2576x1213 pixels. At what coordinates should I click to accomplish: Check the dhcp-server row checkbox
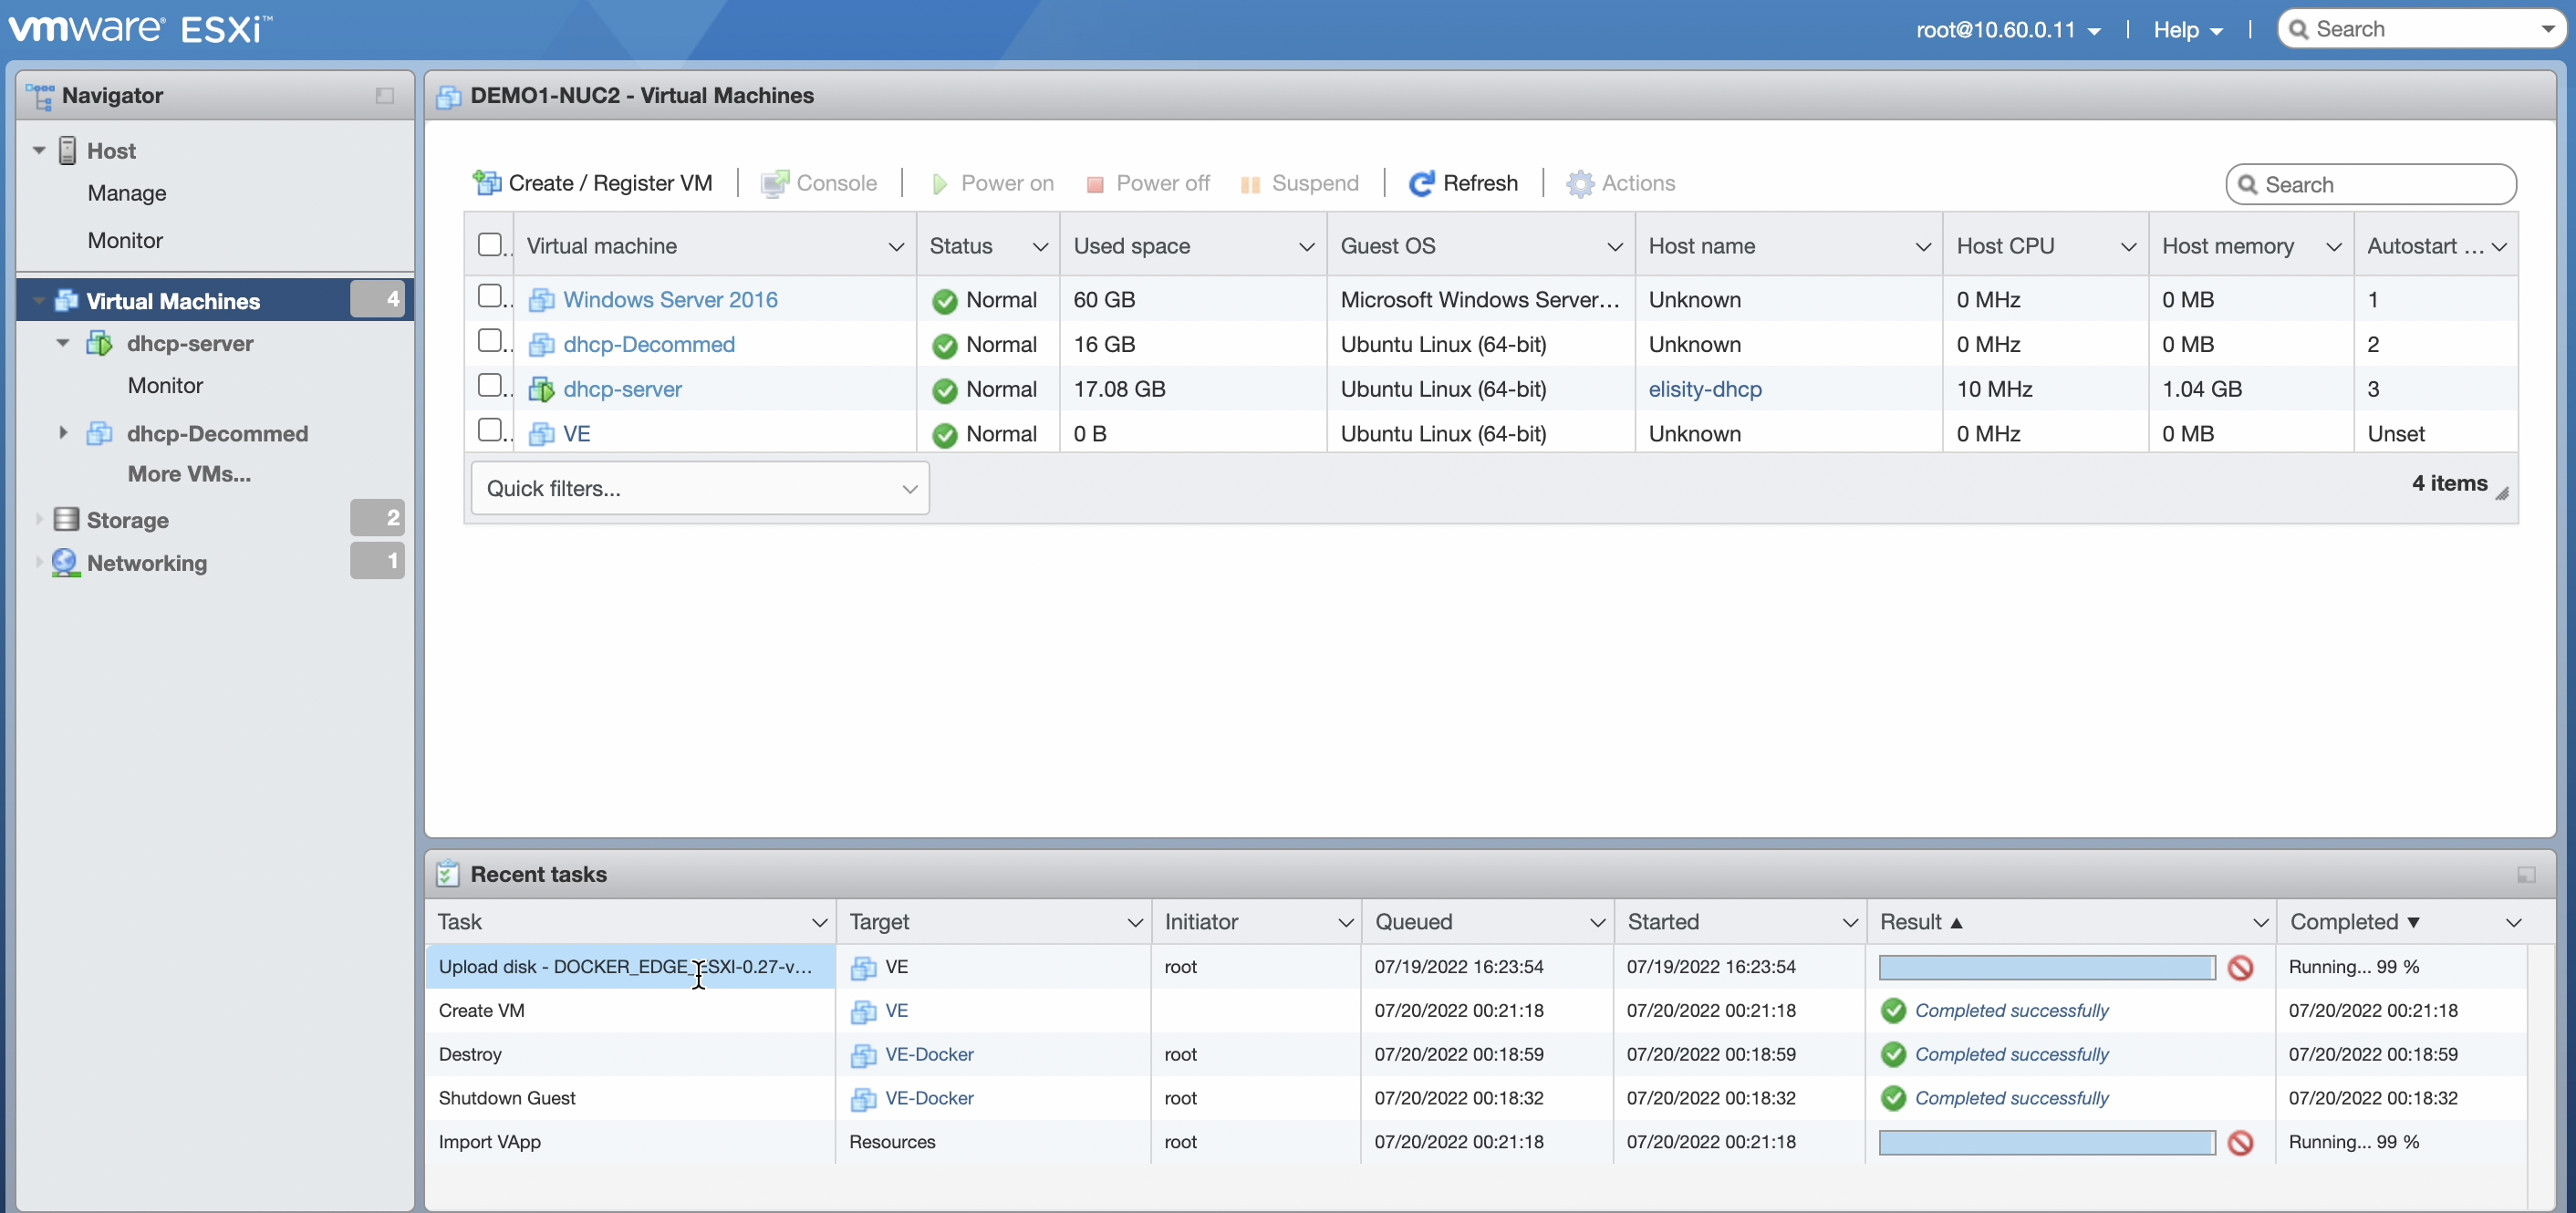coord(490,385)
